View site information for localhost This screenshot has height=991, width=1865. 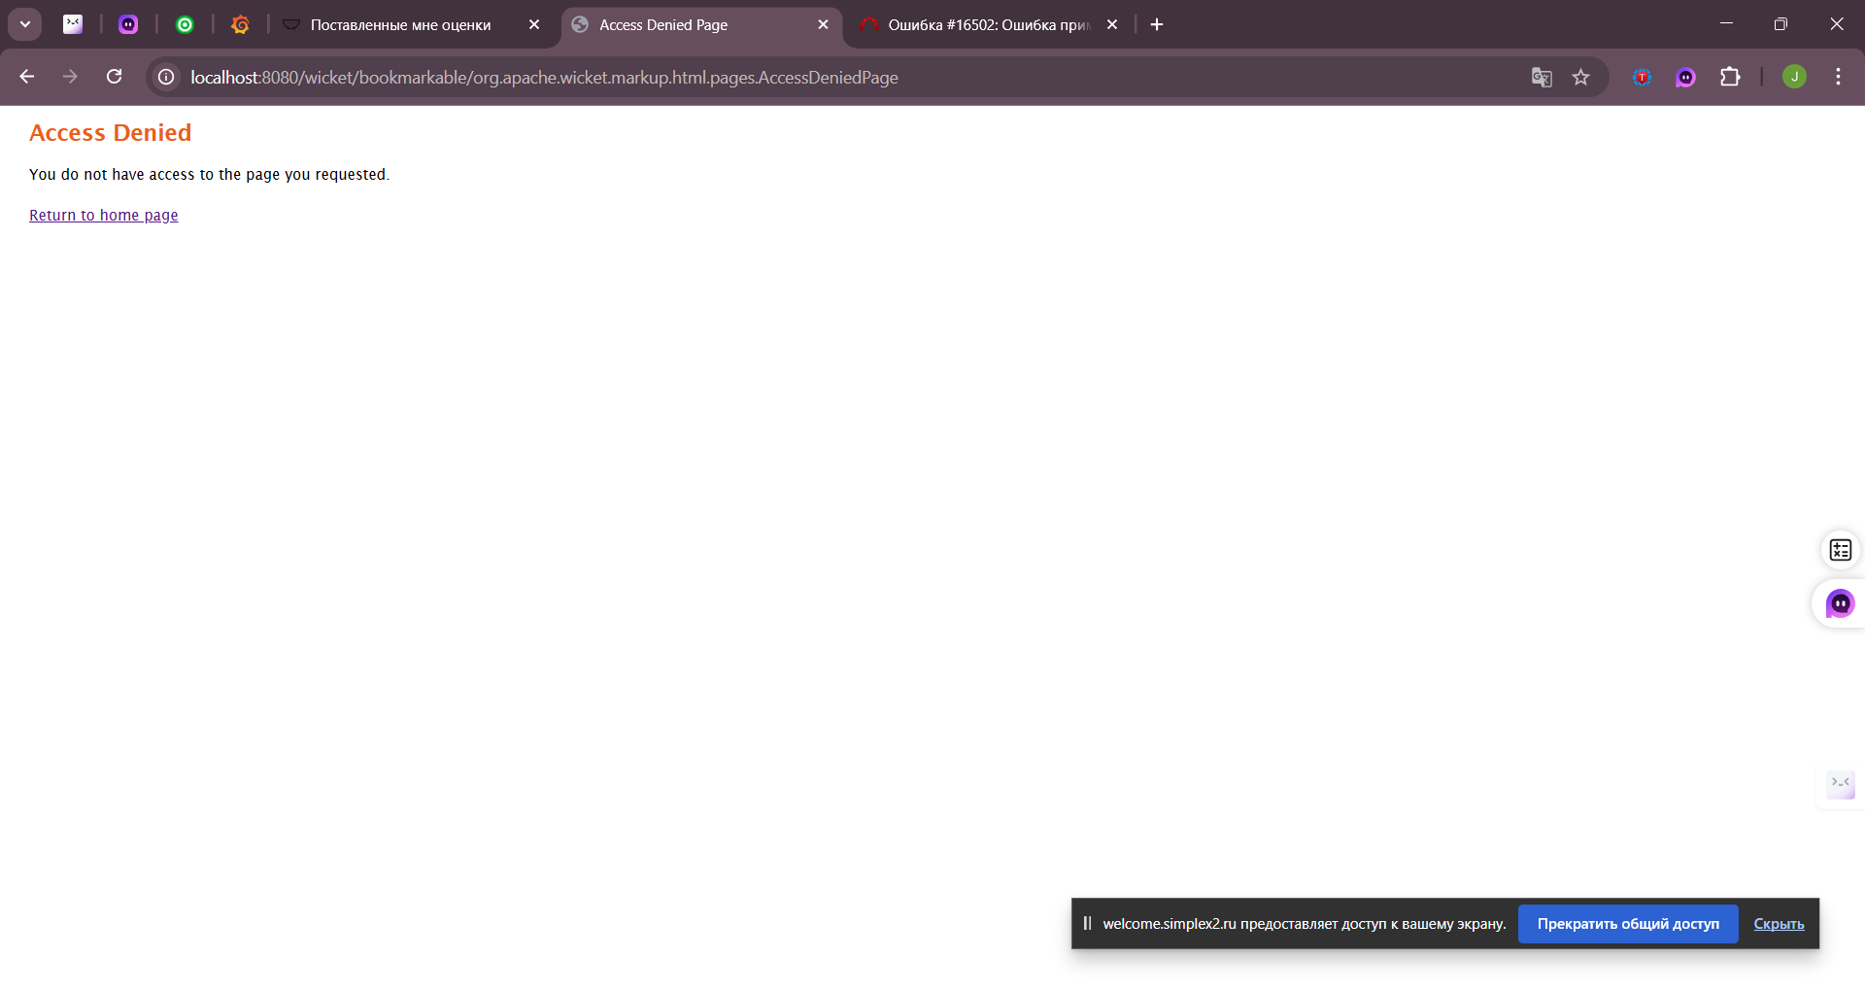(x=167, y=77)
